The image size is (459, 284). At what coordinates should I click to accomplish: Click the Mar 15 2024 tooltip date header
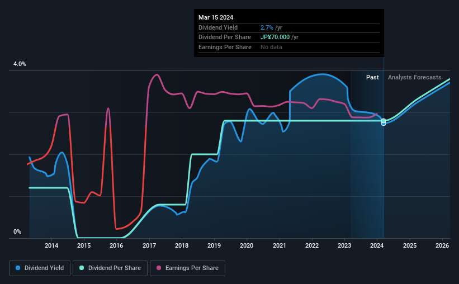tap(216, 17)
